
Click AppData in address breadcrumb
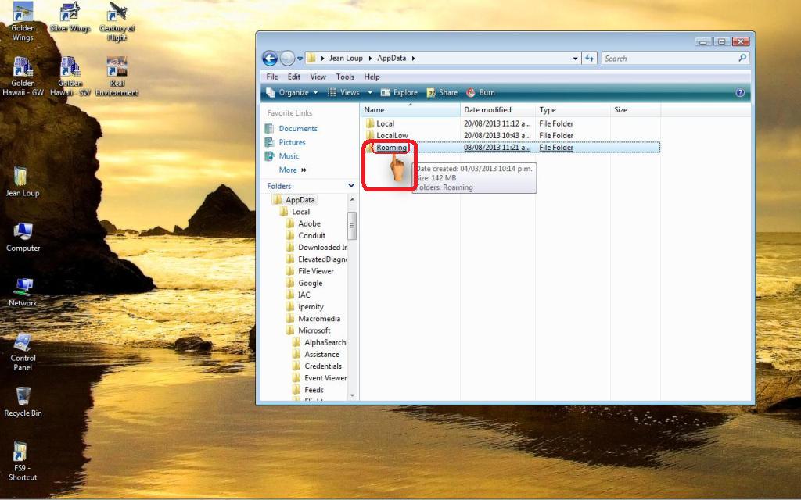tap(391, 58)
